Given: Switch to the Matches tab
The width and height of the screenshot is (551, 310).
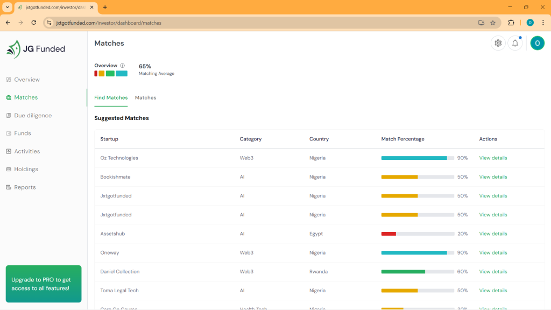Looking at the screenshot, I should pyautogui.click(x=145, y=98).
